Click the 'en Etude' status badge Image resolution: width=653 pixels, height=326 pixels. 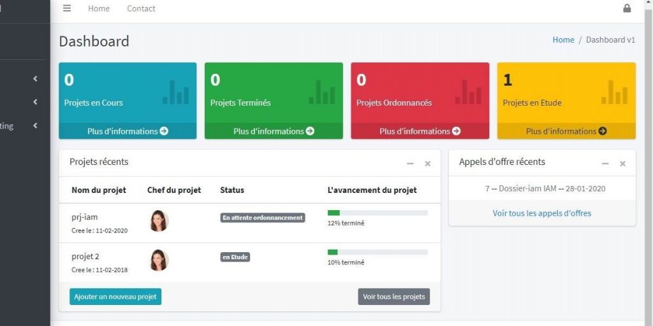[x=235, y=257]
